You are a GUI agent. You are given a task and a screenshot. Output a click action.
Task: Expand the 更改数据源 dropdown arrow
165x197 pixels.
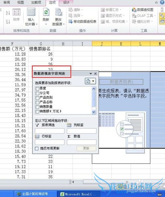64,24
